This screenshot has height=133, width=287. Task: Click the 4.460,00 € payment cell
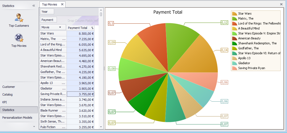[x=81, y=61]
